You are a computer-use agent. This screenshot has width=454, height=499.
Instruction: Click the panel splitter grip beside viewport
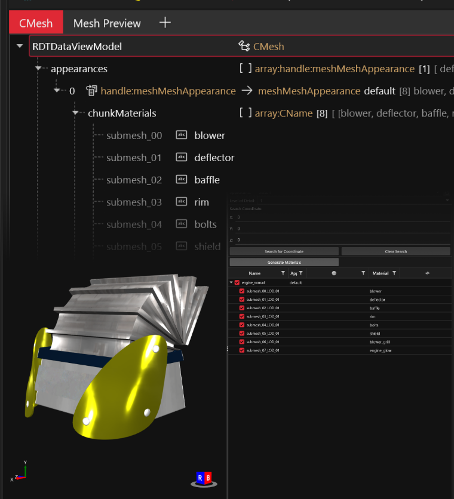tap(227, 349)
